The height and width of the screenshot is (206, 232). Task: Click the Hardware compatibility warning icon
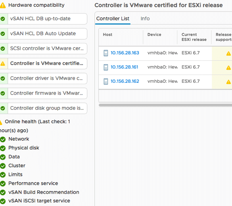click(x=2, y=5)
